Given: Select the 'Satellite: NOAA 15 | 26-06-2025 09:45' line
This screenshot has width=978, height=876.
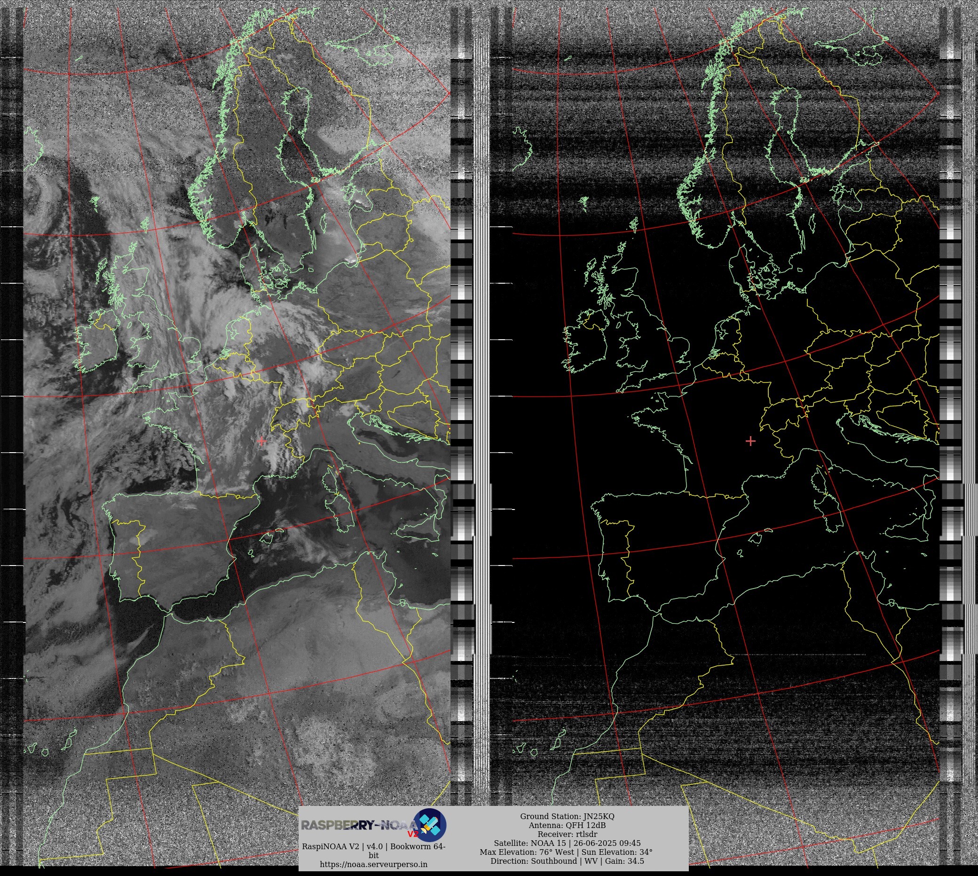Looking at the screenshot, I should pyautogui.click(x=567, y=843).
